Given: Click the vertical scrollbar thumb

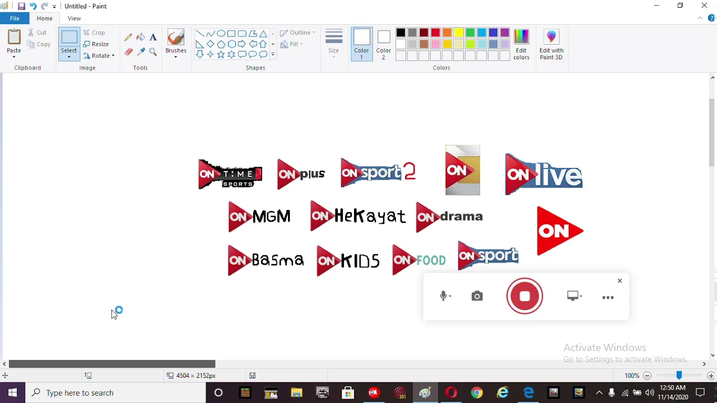Looking at the screenshot, I should (x=713, y=133).
